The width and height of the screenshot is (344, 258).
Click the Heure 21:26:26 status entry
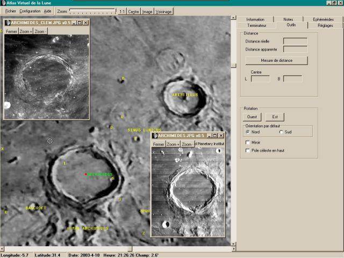(x=119, y=255)
